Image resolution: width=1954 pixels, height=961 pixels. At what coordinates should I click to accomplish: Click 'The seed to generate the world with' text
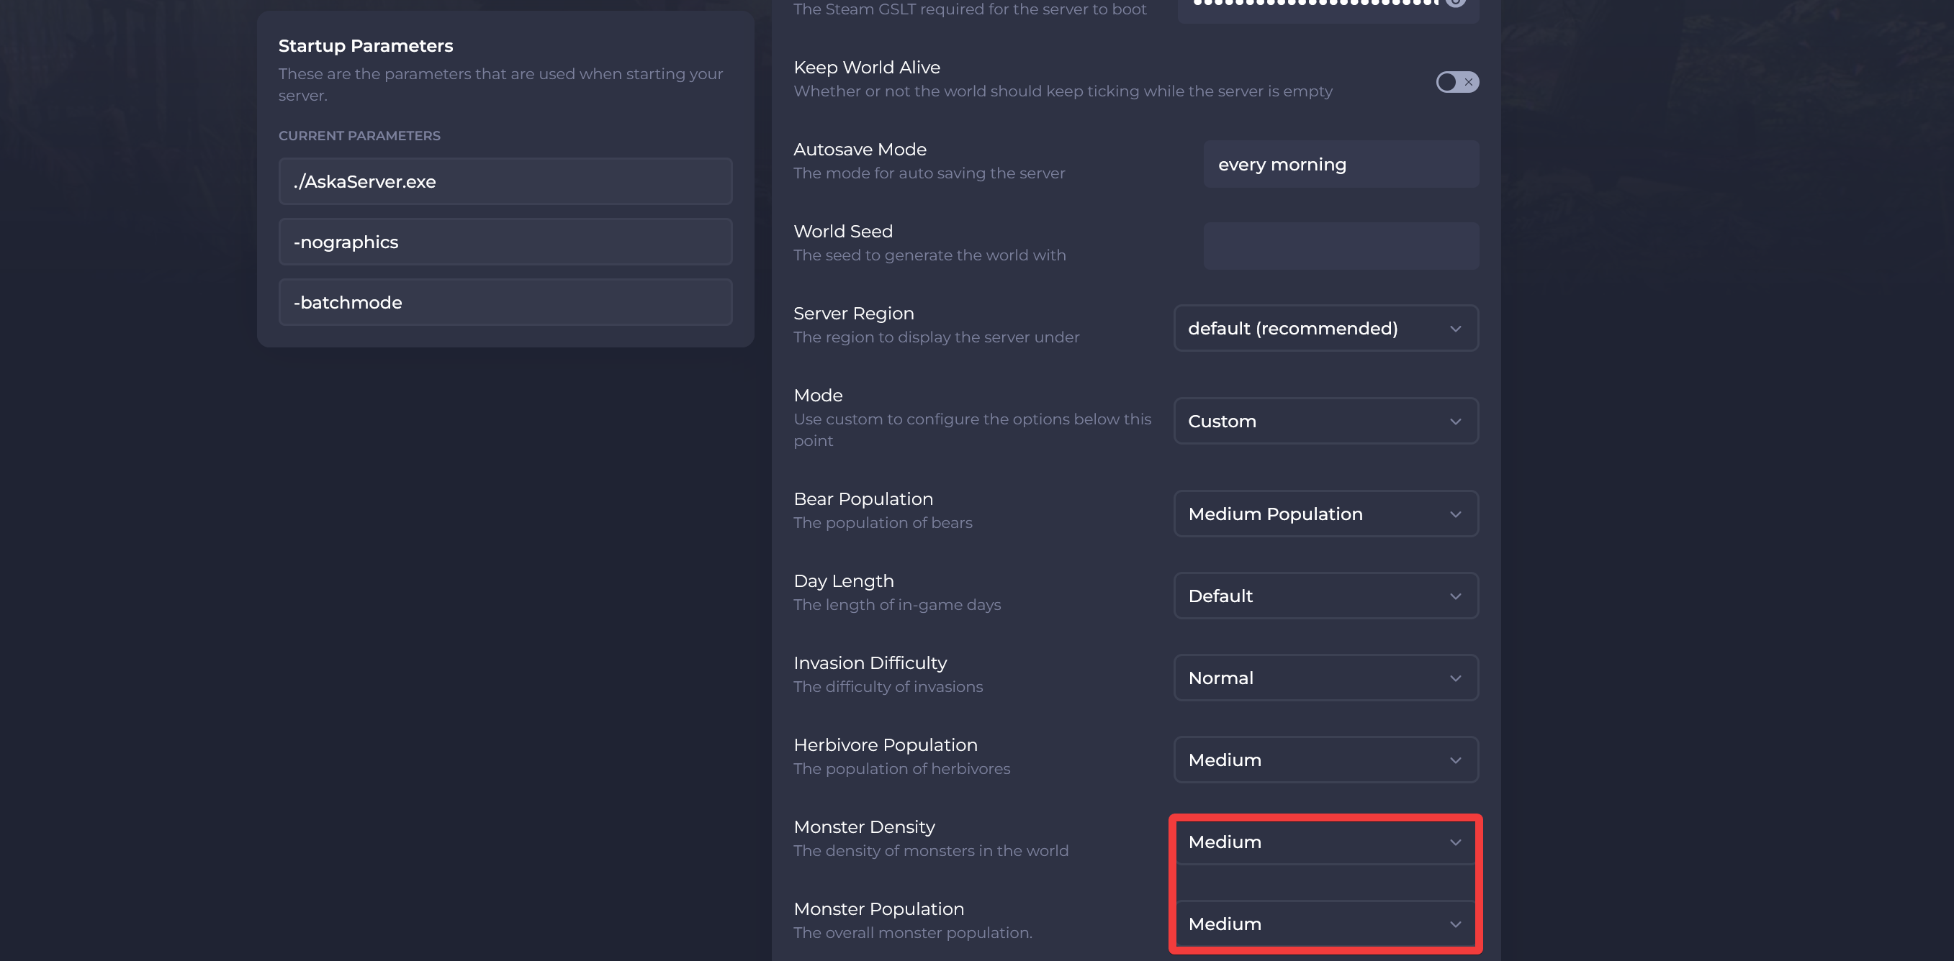(929, 255)
